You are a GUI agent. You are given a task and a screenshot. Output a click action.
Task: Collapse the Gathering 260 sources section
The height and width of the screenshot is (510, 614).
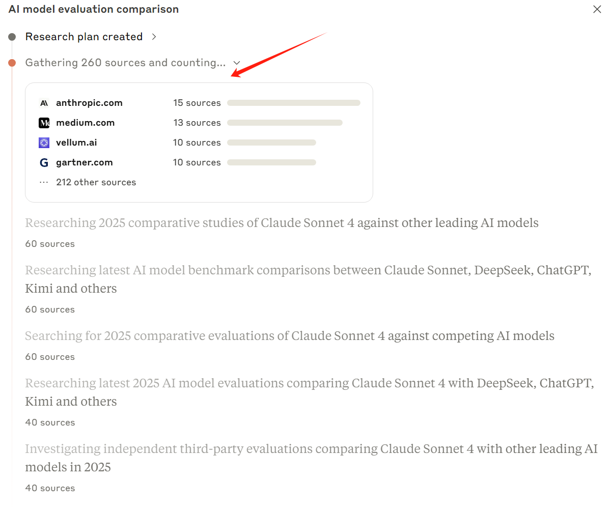(236, 63)
